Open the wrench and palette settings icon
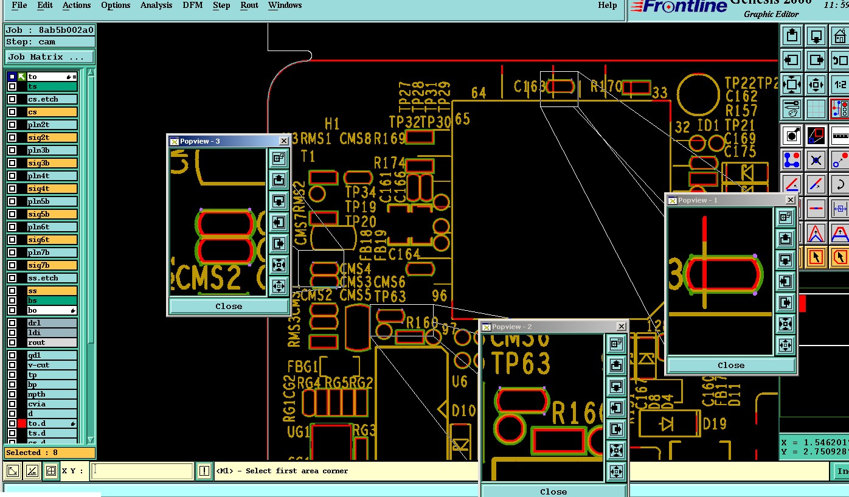 coord(792,109)
